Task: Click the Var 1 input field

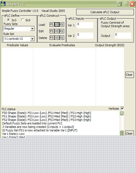Action: coord(85,25)
